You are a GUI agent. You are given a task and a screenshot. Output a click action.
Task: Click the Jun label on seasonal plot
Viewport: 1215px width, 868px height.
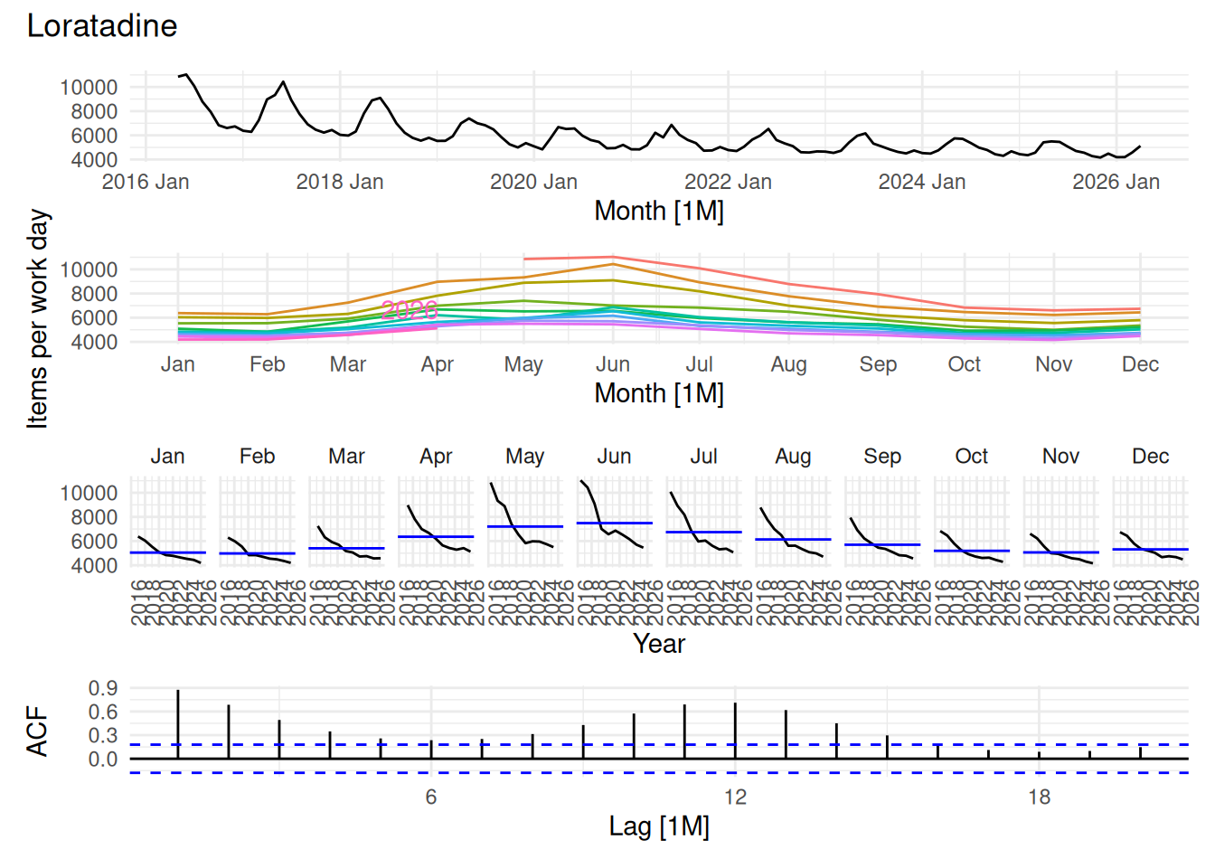tap(613, 364)
